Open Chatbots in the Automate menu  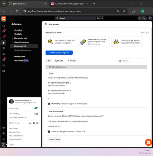point(18,34)
